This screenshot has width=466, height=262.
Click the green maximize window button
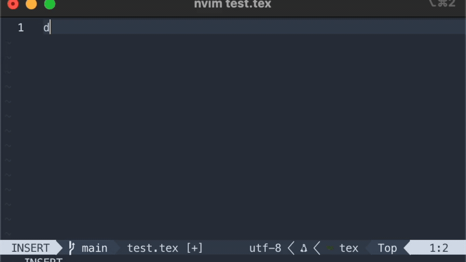coord(49,5)
